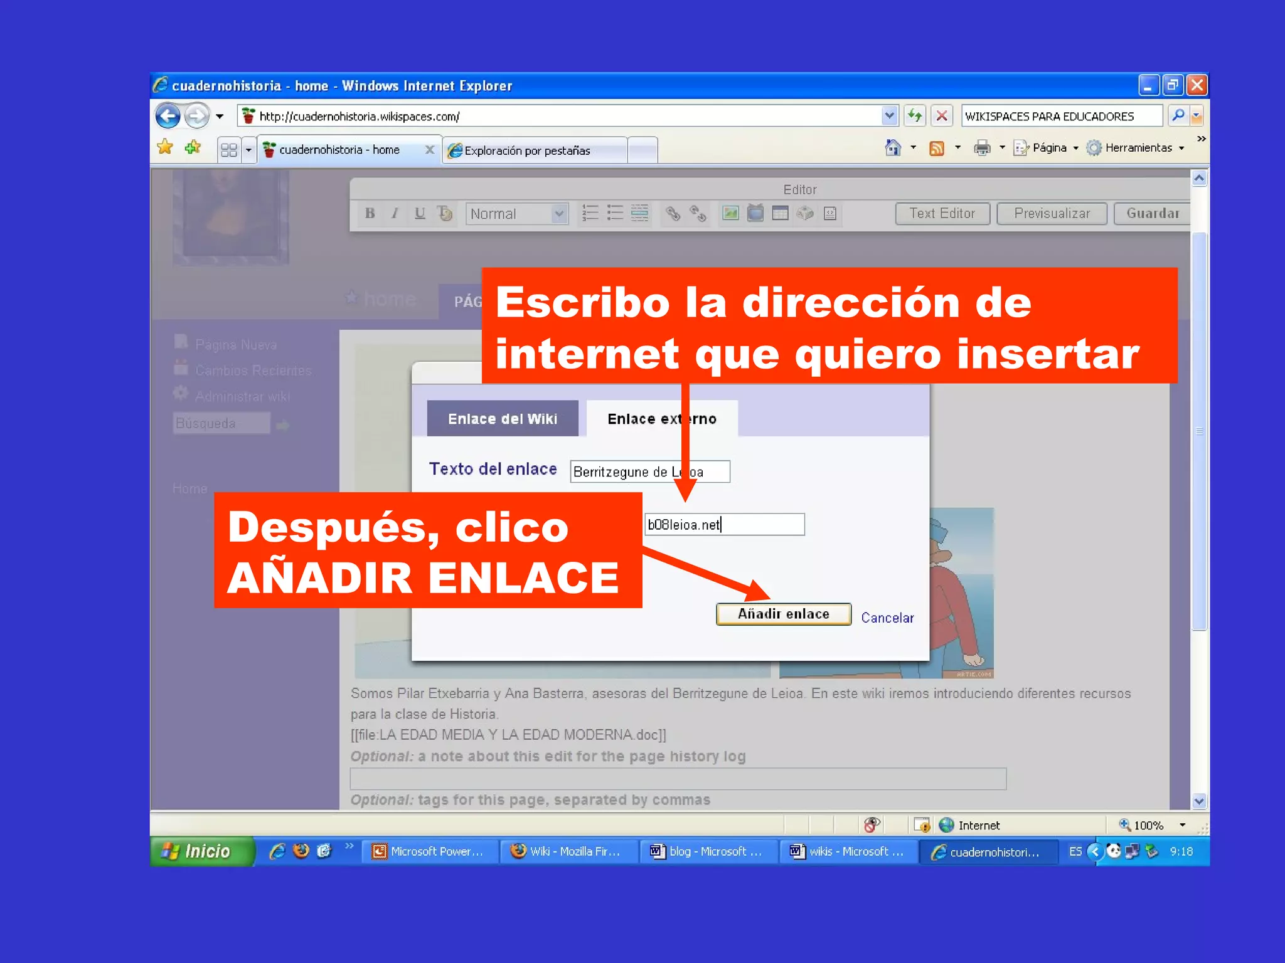
Task: Open the 100% zoom level dropdown
Action: [x=1183, y=825]
